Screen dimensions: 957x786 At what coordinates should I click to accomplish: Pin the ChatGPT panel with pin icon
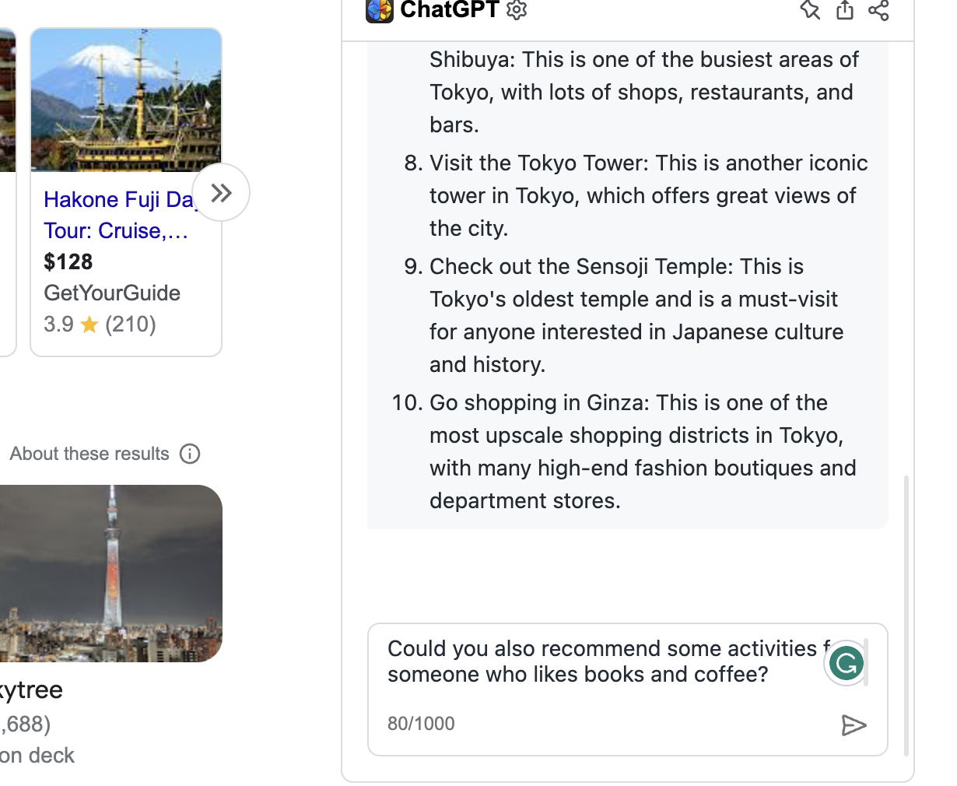810,10
